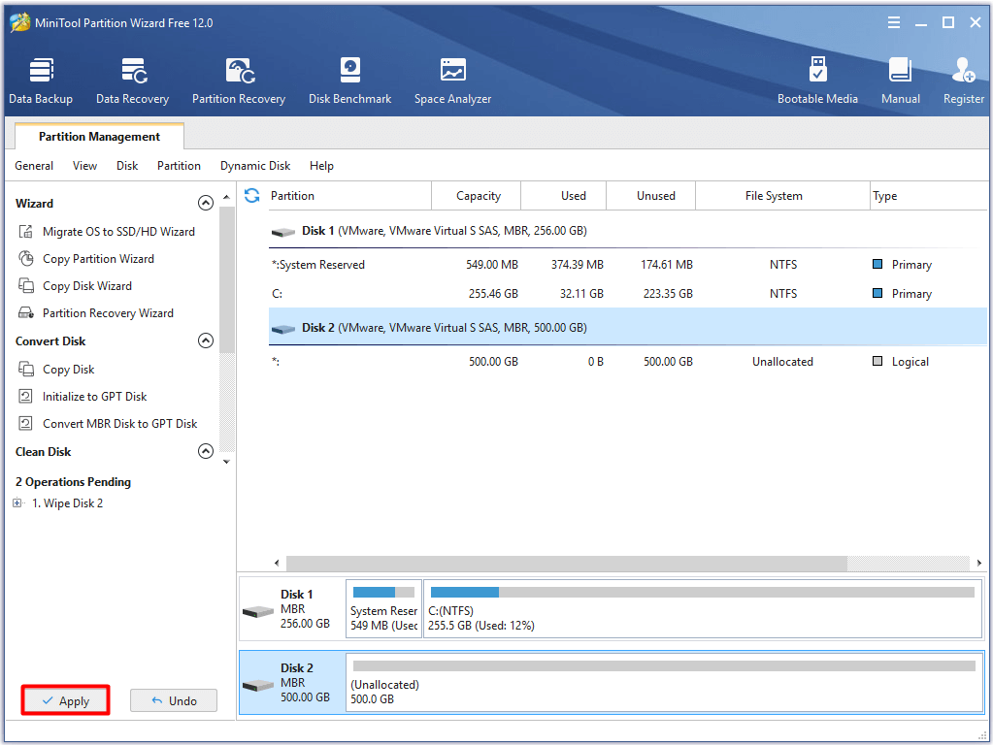Click Copy Disk Wizard icon
The height and width of the screenshot is (745, 993).
point(26,286)
